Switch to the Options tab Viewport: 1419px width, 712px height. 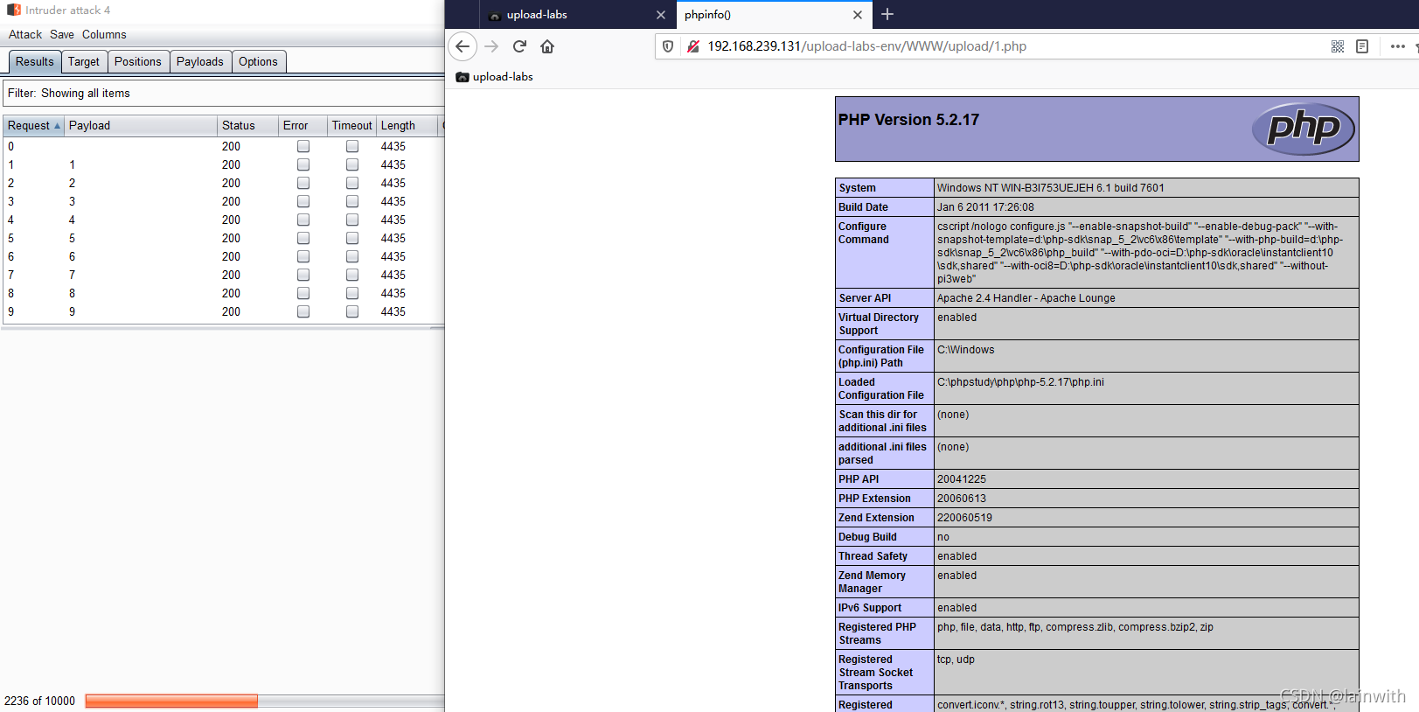coord(258,62)
